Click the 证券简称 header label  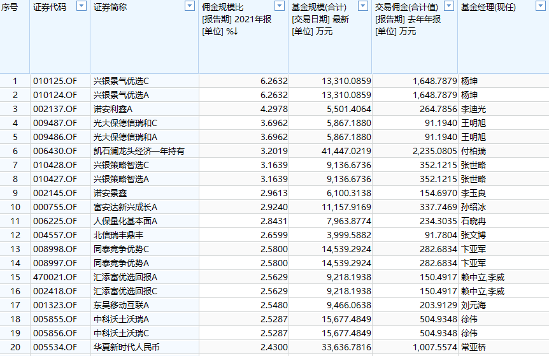[110, 7]
